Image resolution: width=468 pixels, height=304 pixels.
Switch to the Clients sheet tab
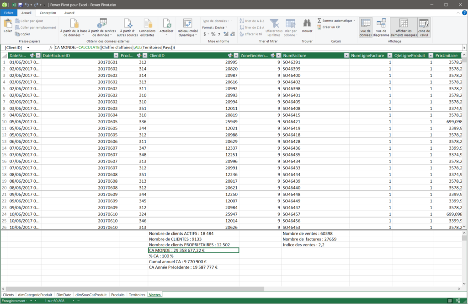coord(8,295)
